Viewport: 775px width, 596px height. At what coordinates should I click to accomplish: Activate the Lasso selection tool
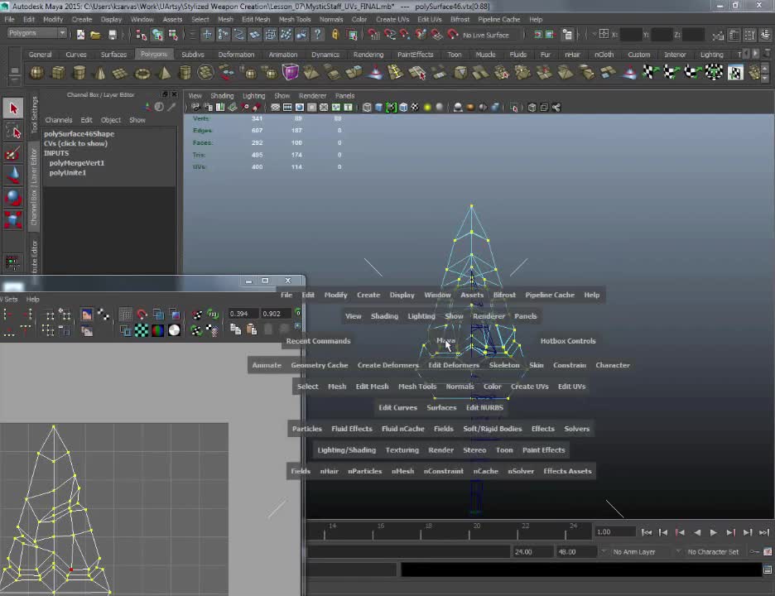coord(13,132)
